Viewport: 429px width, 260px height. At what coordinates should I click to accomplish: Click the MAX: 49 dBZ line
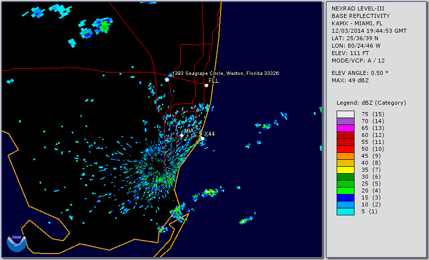pyautogui.click(x=350, y=80)
